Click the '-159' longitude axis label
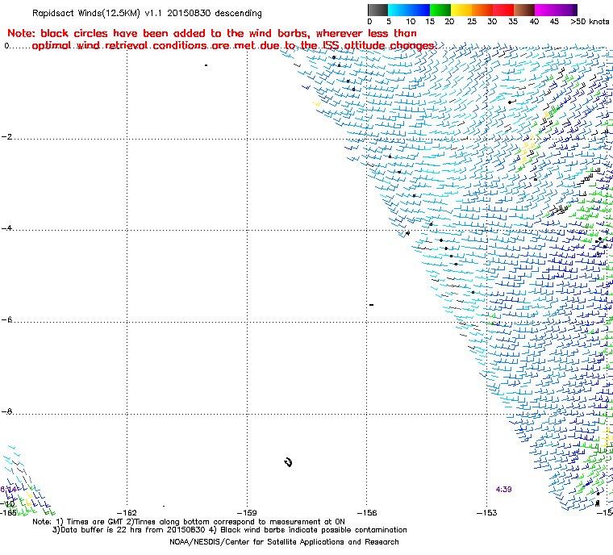The width and height of the screenshot is (613, 555). (x=247, y=512)
